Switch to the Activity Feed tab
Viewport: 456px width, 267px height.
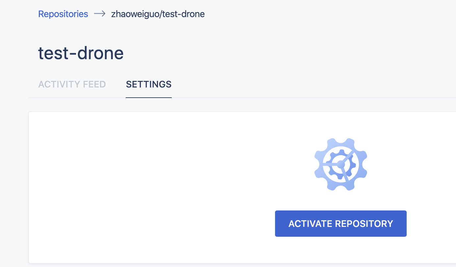click(x=72, y=85)
